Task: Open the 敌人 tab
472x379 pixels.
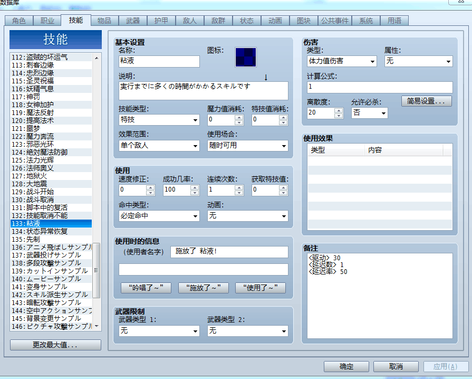Action: 190,21
